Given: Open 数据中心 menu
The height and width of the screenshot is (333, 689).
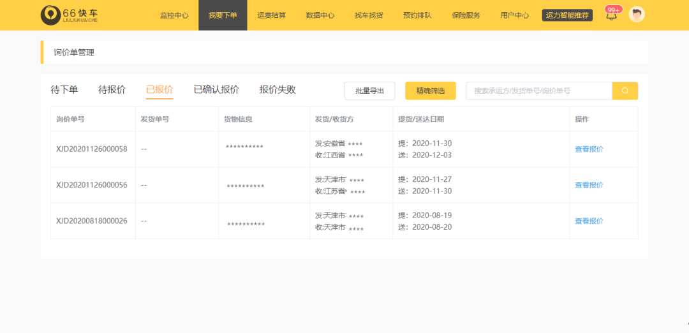Looking at the screenshot, I should 320,15.
